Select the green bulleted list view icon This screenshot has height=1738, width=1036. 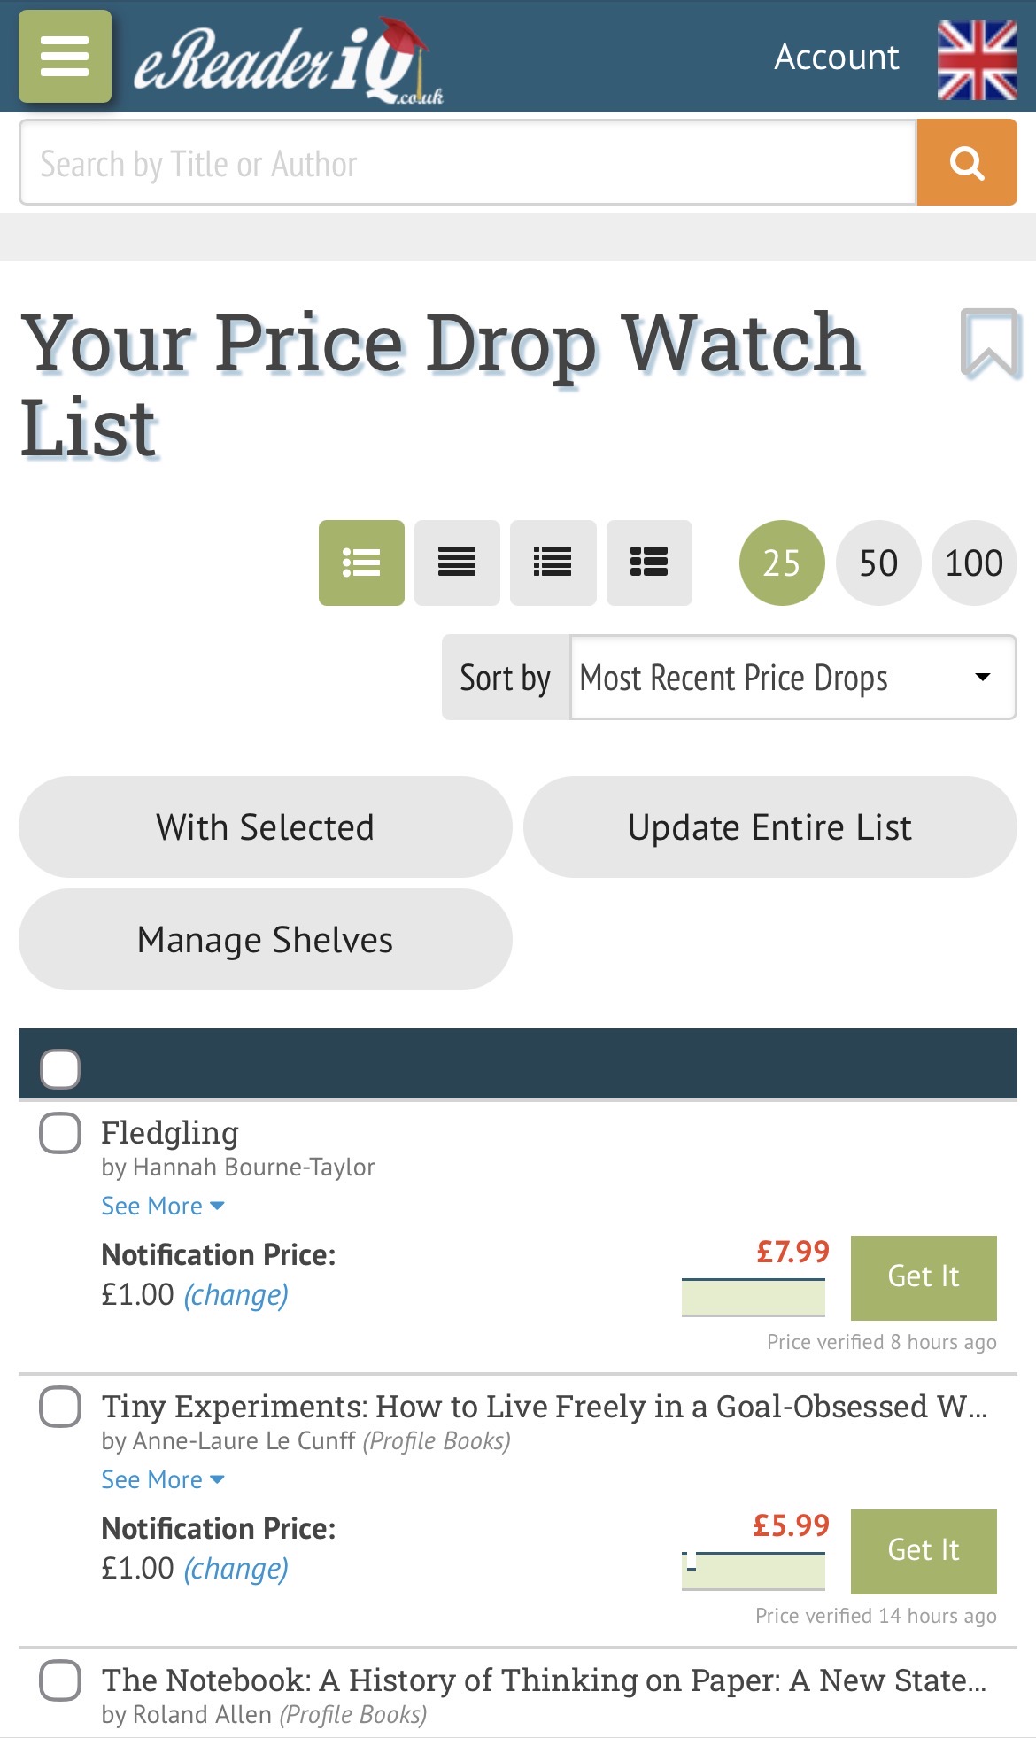coord(361,563)
